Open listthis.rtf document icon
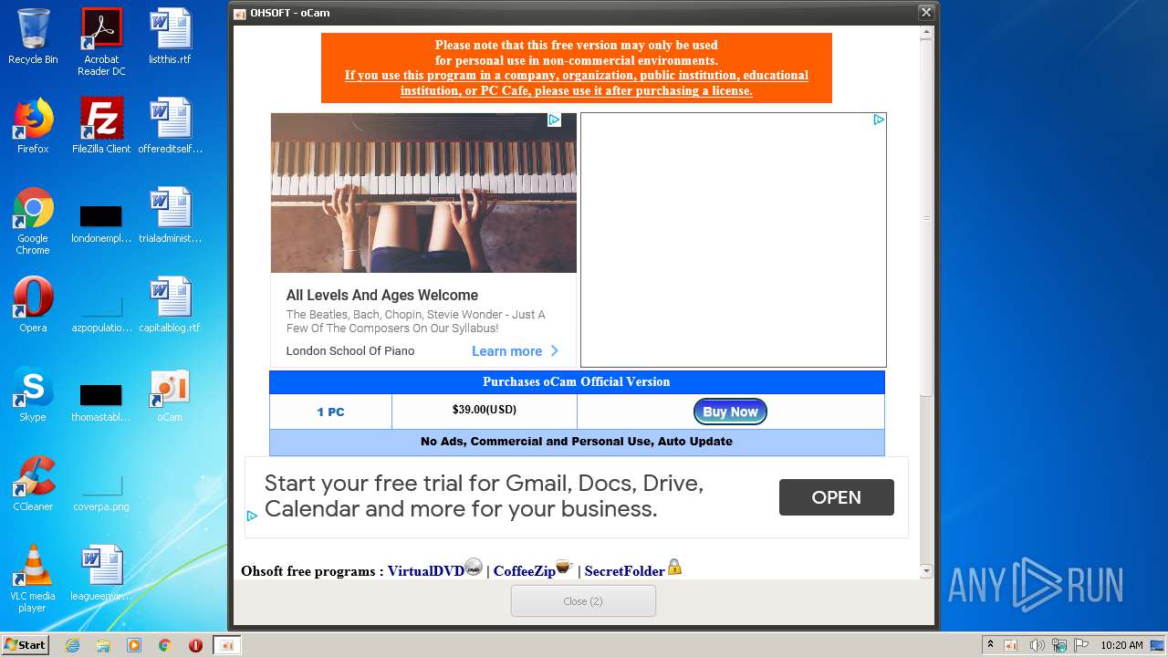 (x=170, y=36)
